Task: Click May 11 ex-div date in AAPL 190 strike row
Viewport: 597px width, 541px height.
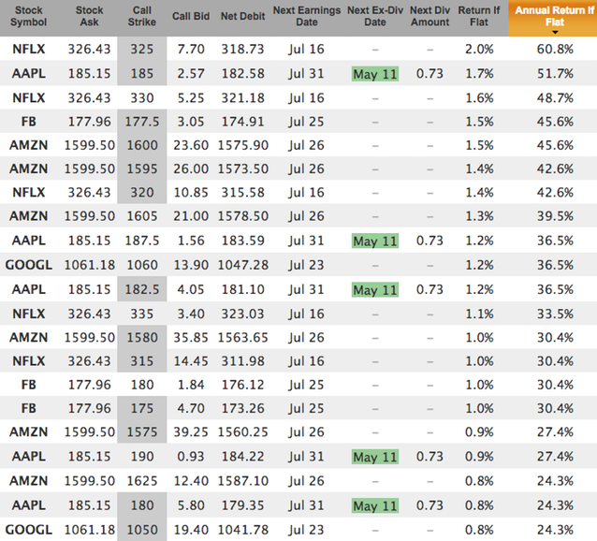Action: click(x=375, y=457)
